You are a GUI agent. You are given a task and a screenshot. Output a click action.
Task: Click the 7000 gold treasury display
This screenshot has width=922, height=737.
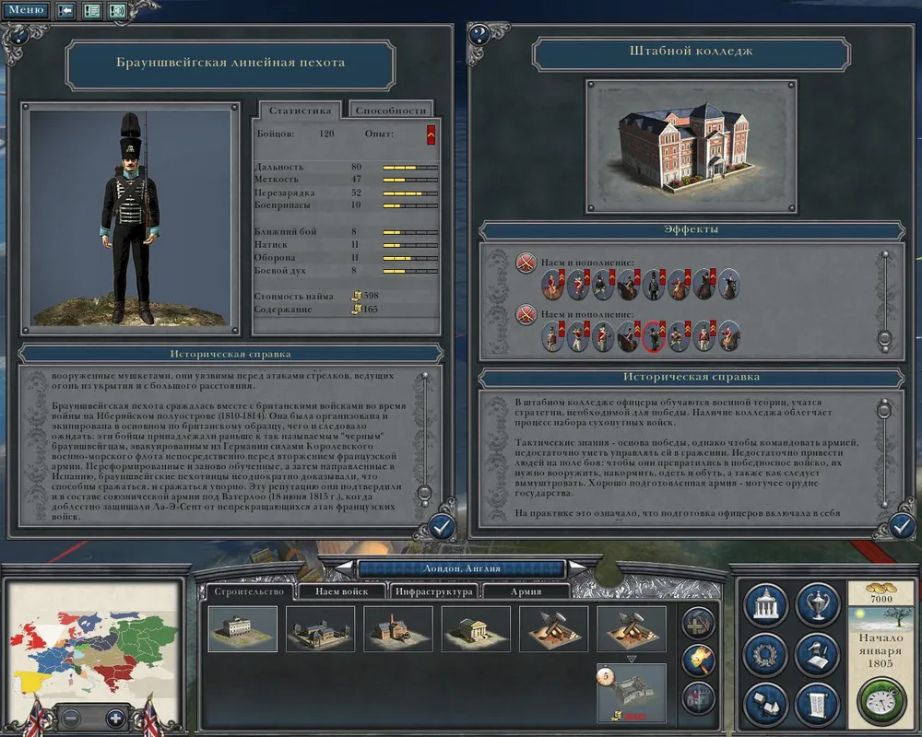[x=881, y=593]
